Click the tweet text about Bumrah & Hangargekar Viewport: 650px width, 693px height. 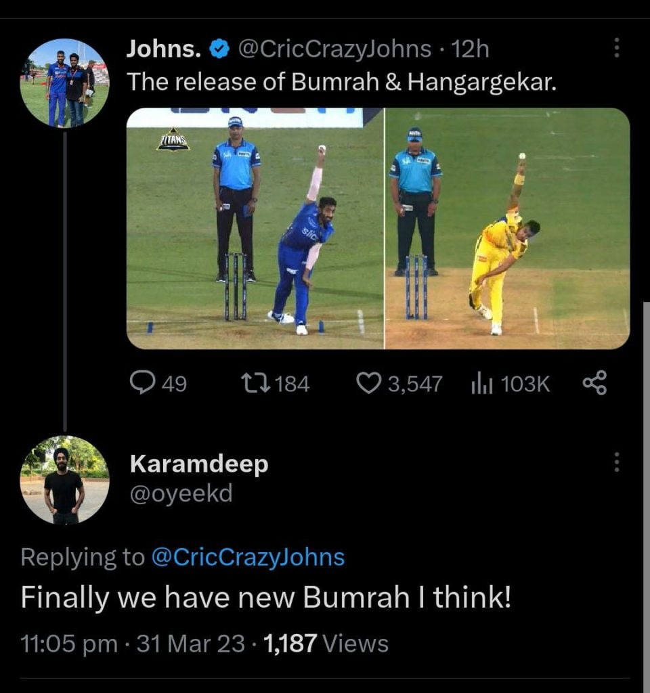(342, 82)
